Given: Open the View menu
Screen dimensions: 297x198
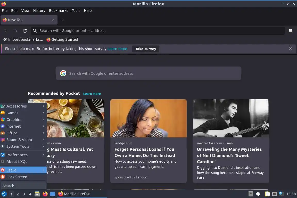Looking at the screenshot, I should coord(25,11).
